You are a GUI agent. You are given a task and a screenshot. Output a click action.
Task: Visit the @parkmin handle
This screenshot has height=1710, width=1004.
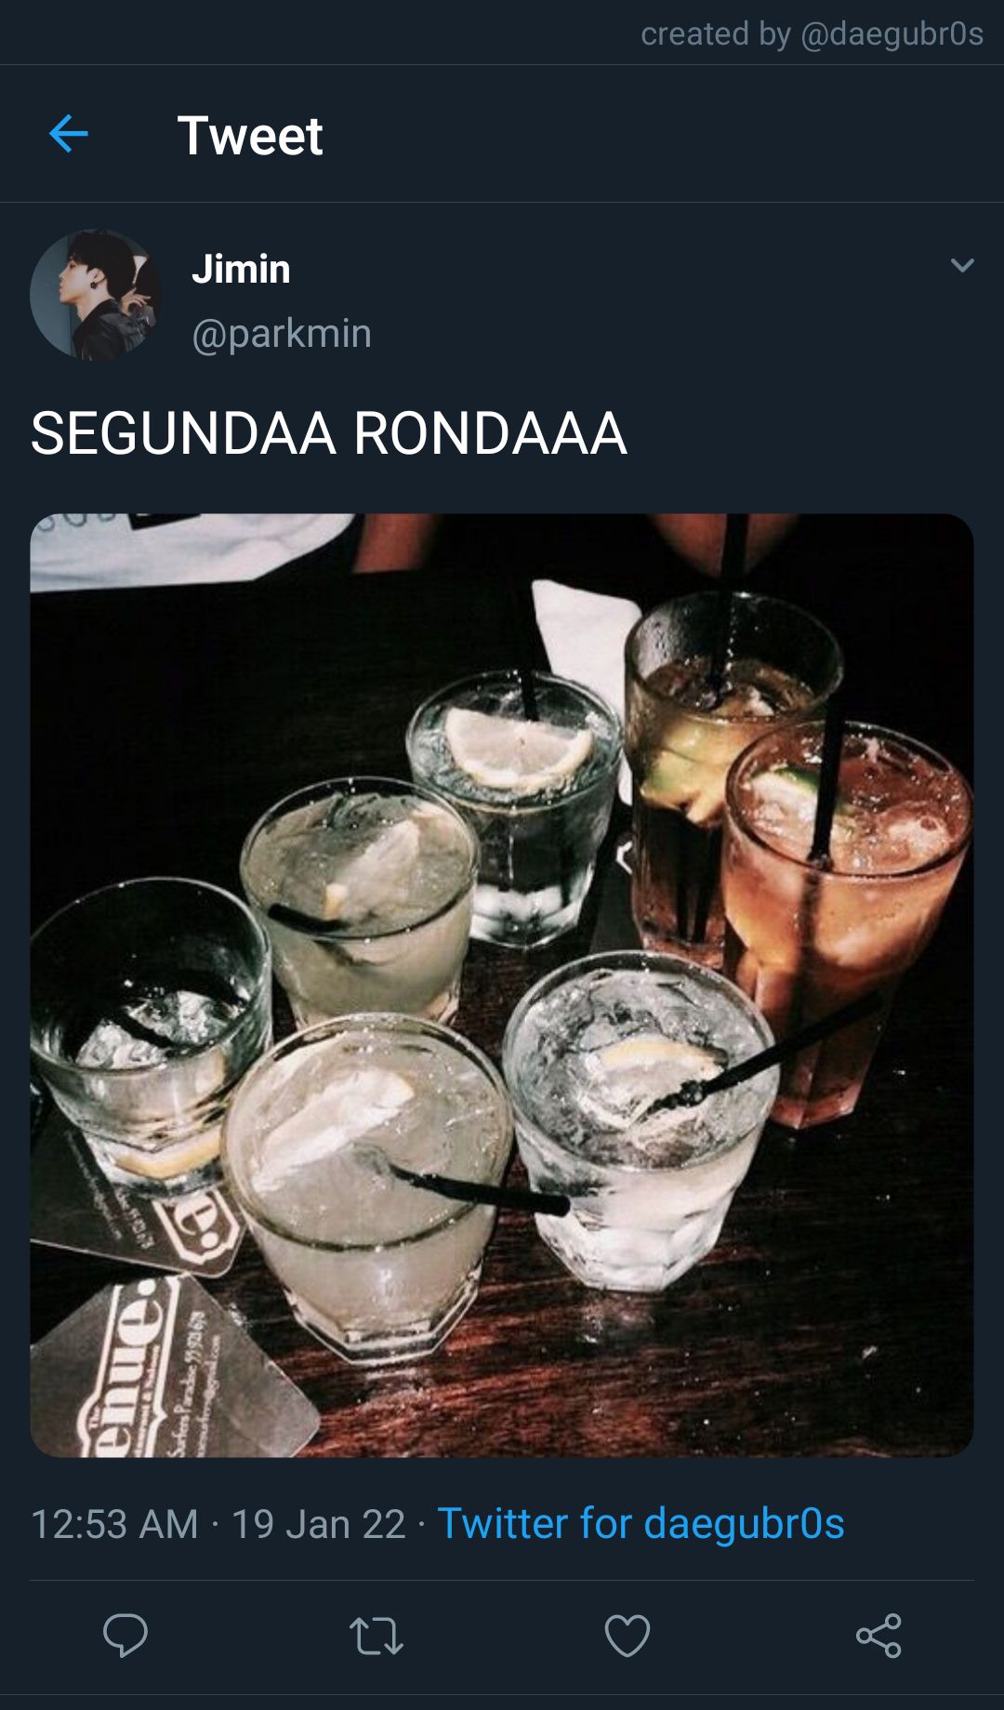click(282, 333)
